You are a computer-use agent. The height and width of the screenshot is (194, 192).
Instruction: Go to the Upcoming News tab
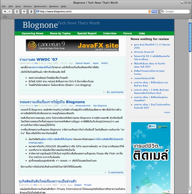coord(33,33)
